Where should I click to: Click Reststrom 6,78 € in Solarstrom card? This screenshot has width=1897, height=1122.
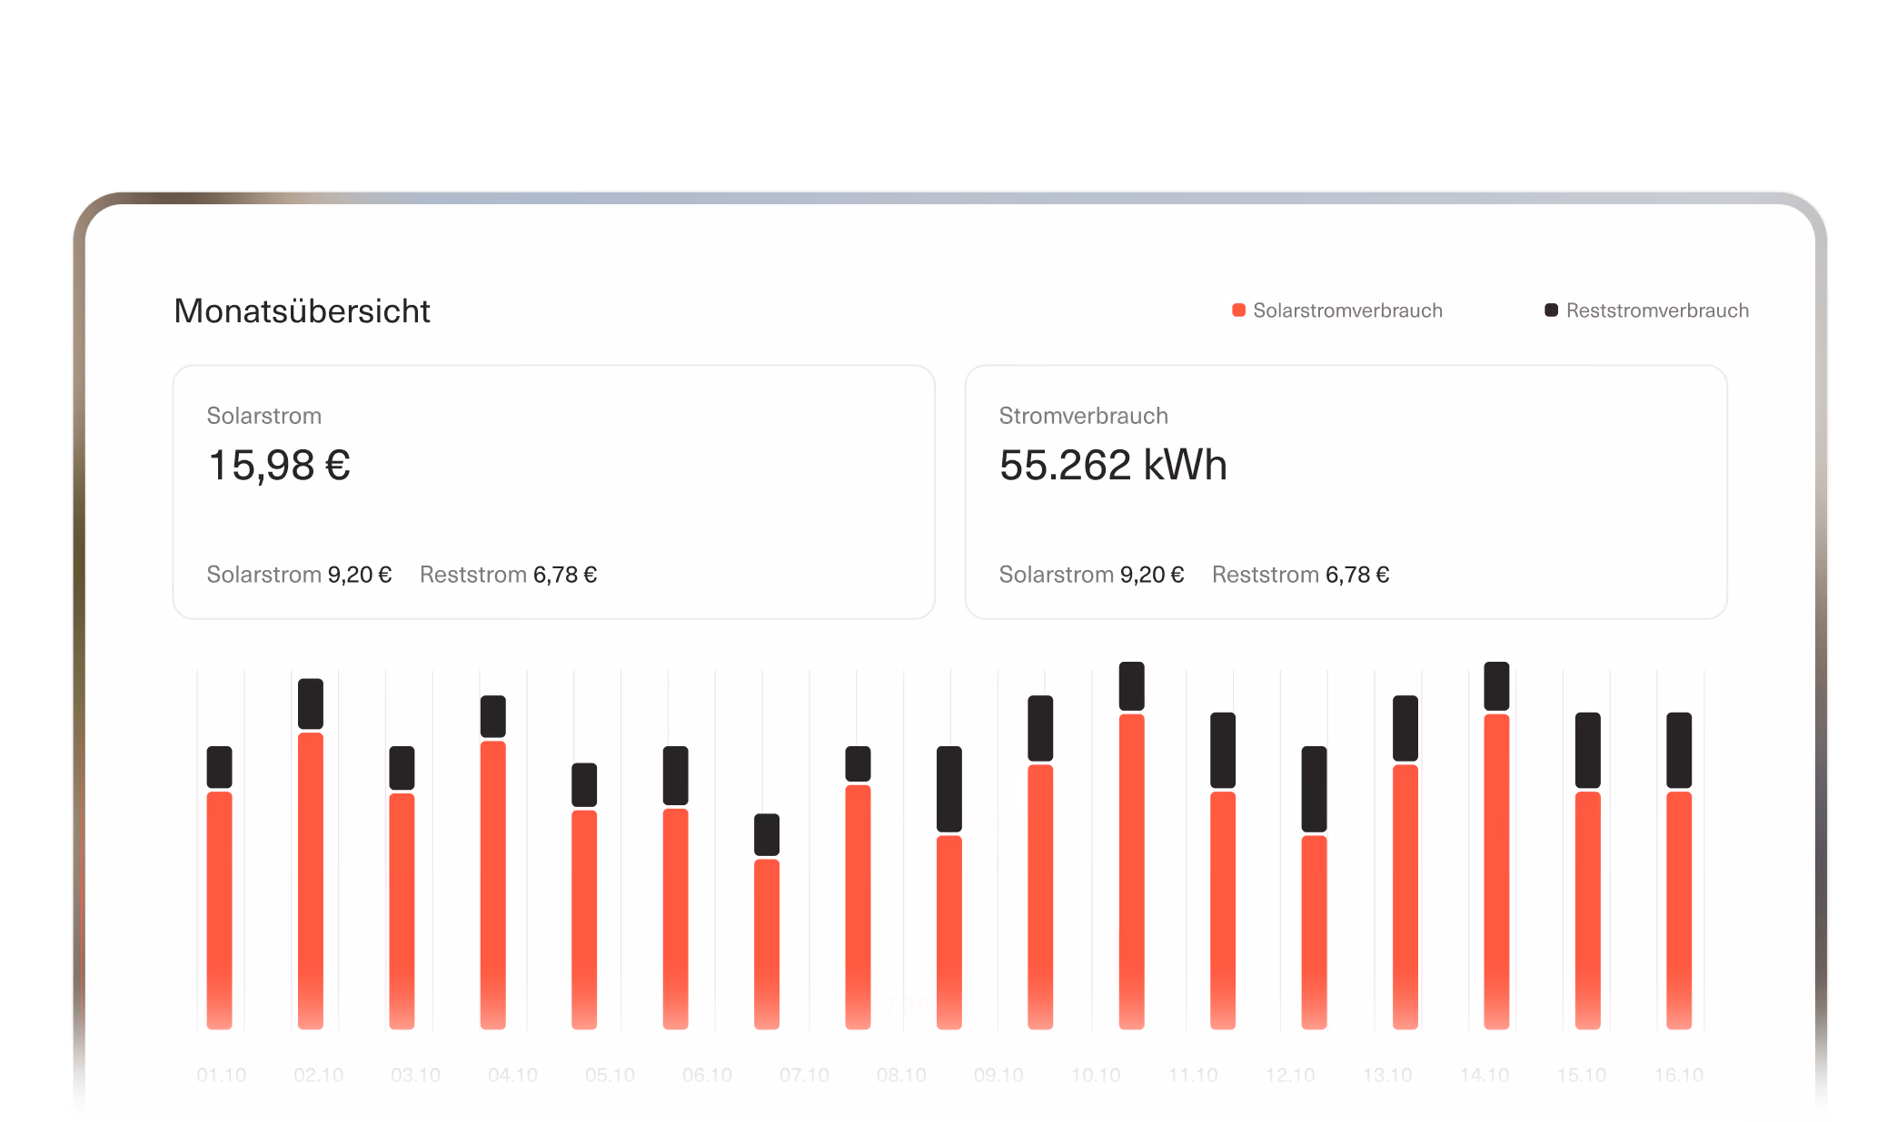[x=508, y=575]
